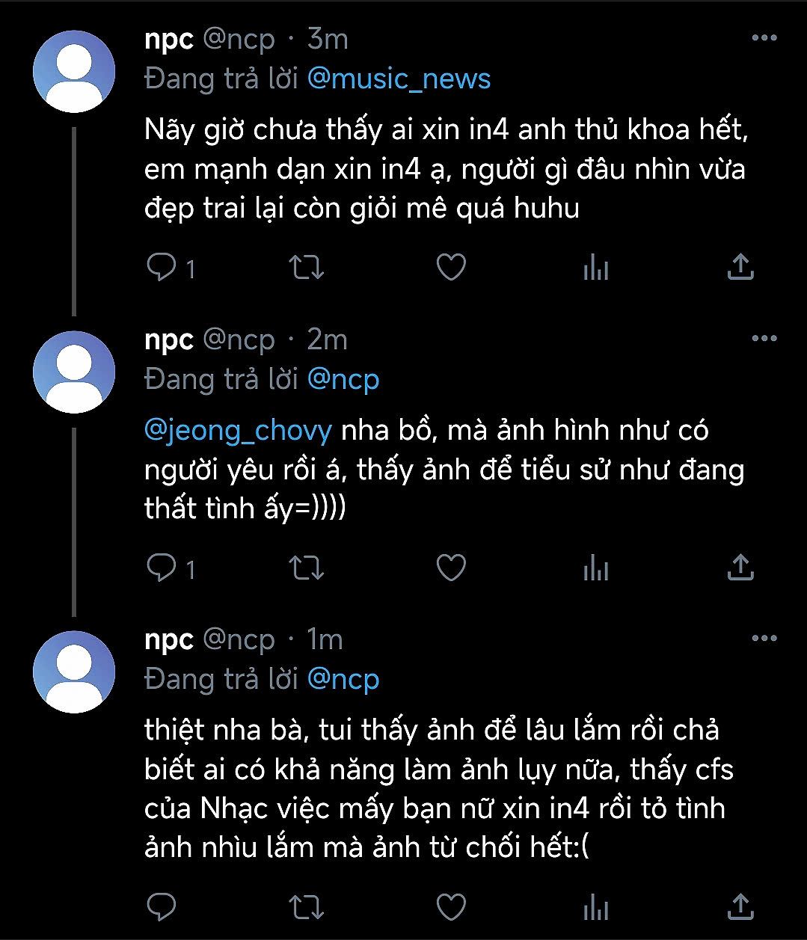Open the @jeong_chovy mention link
Viewport: 807px width, 940px height.
coord(238,431)
